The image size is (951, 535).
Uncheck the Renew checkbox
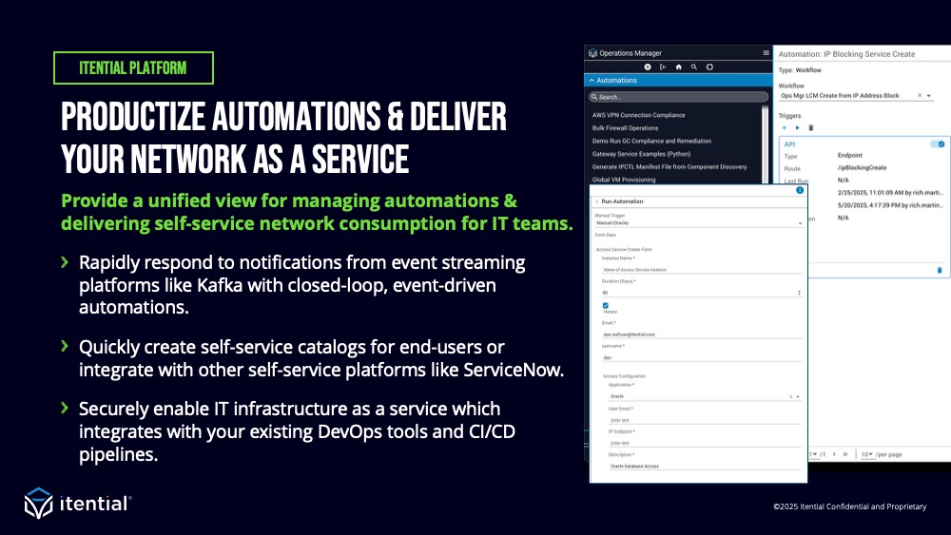[x=605, y=305]
